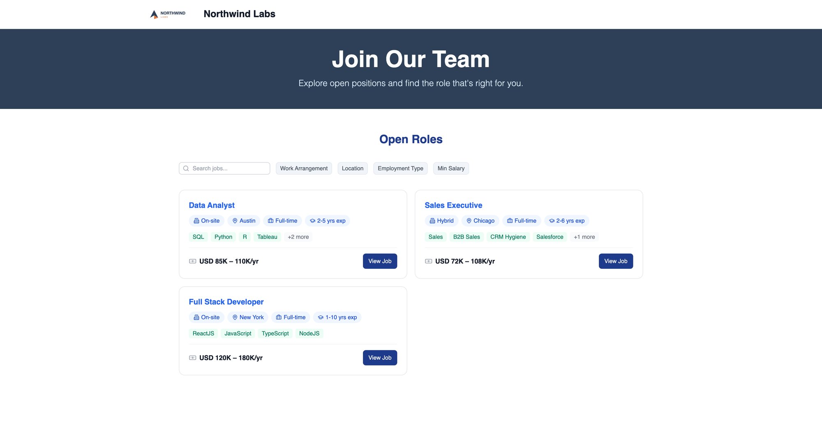This screenshot has height=421, width=822.
Task: View the Full Stack Developer job
Action: pyautogui.click(x=380, y=358)
